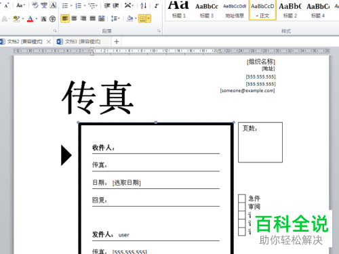Apply character shading with the gray A icon
Image resolution: width=339 pixels, height=254 pixels.
[x=44, y=19]
